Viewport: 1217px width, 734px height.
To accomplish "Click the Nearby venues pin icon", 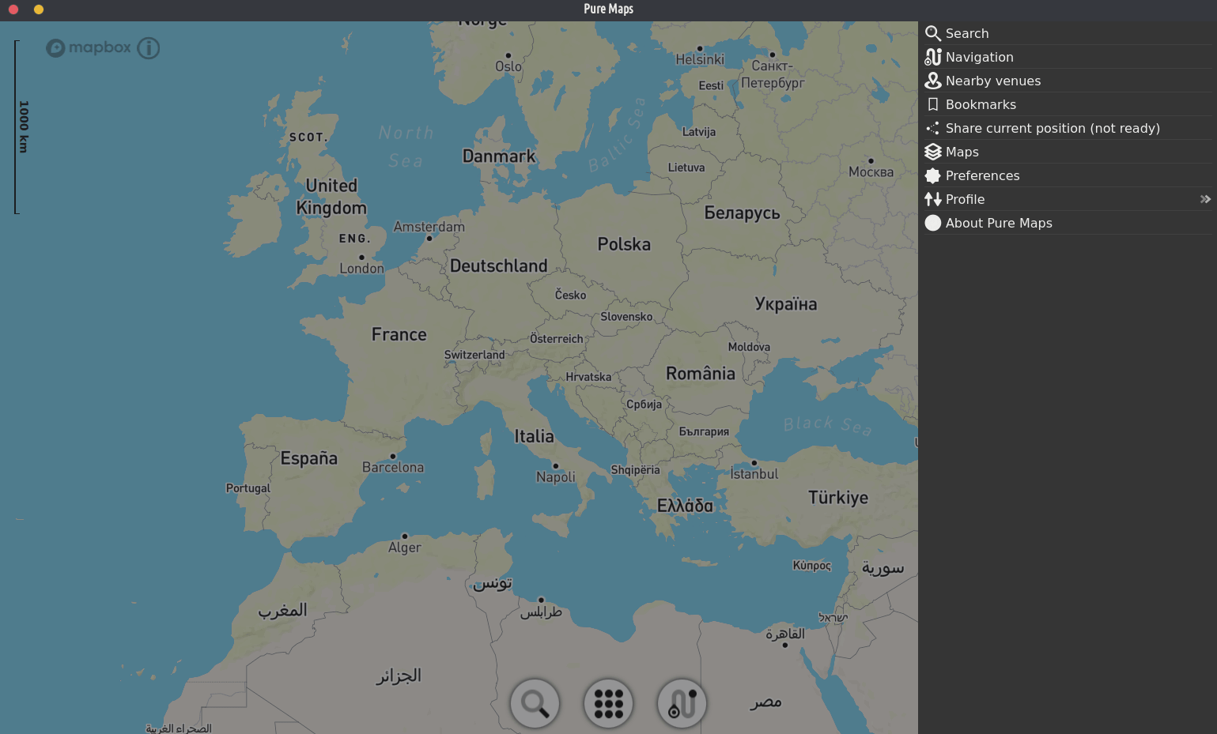I will point(933,81).
